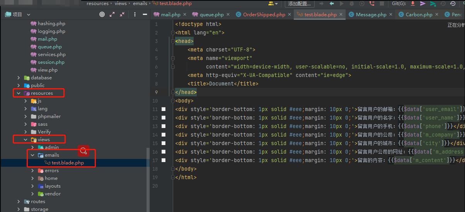Click line number 20 in the gutter
Viewport: 465px width, 212px height.
click(155, 186)
